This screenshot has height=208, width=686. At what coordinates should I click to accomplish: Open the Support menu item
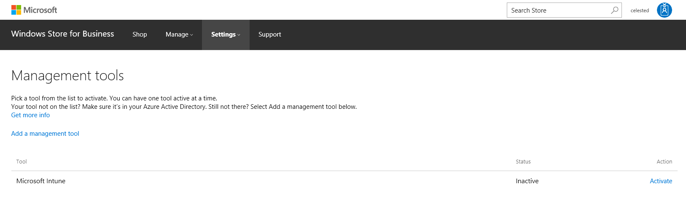pos(269,34)
